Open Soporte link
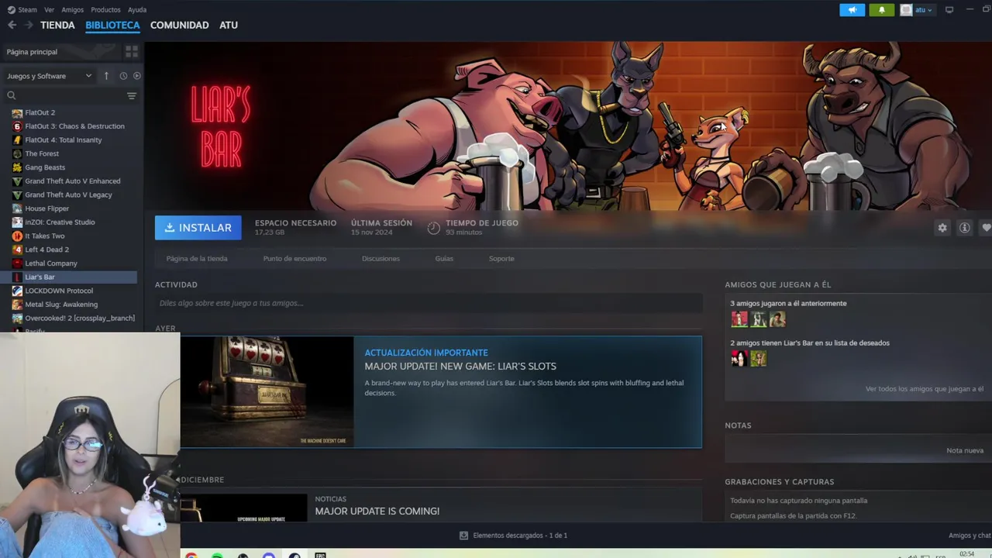This screenshot has width=992, height=558. click(x=501, y=258)
